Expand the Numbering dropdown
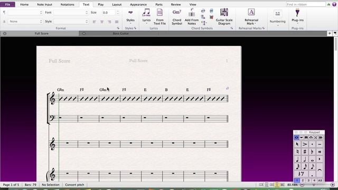The image size is (338, 190). coord(277,18)
